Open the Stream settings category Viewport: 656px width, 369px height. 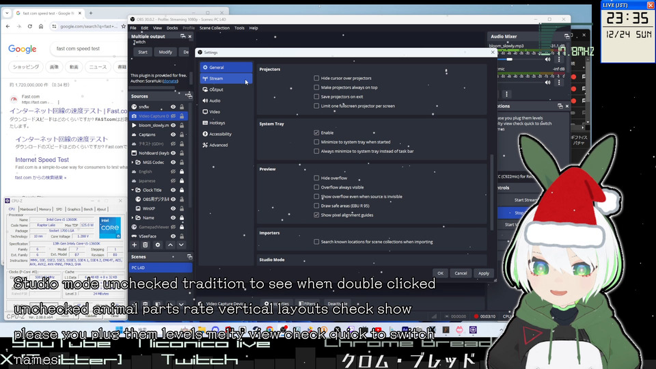[x=226, y=79]
